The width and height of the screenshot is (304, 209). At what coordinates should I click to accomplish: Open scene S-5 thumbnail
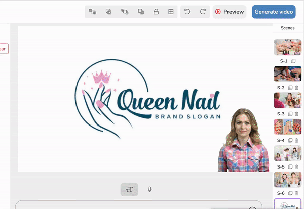coord(287,153)
